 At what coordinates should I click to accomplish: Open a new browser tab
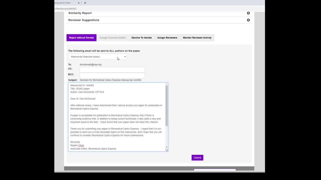click(85, 3)
